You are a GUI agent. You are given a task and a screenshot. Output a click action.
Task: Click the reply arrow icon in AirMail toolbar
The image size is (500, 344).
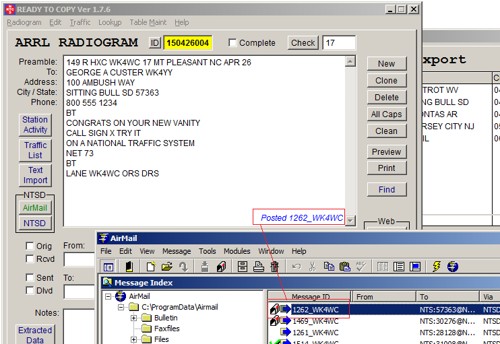(183, 267)
